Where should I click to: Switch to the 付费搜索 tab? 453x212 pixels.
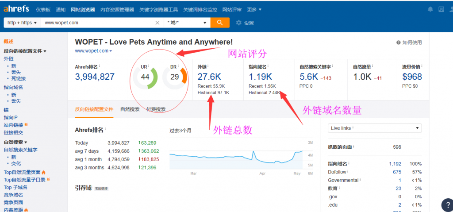[156, 109]
